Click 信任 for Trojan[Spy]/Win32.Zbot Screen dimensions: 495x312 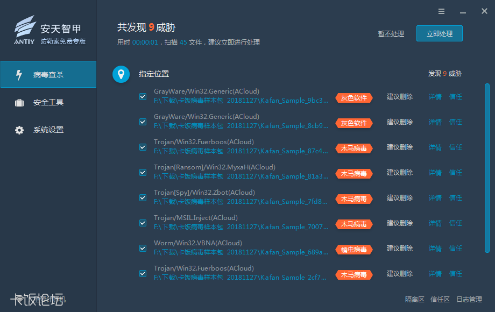[456, 198]
